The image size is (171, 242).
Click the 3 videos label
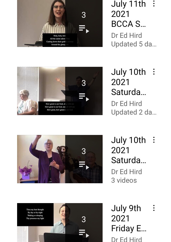124,180
